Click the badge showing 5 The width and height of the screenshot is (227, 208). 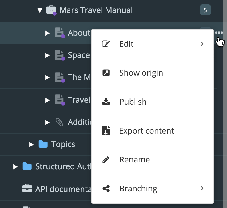205,10
